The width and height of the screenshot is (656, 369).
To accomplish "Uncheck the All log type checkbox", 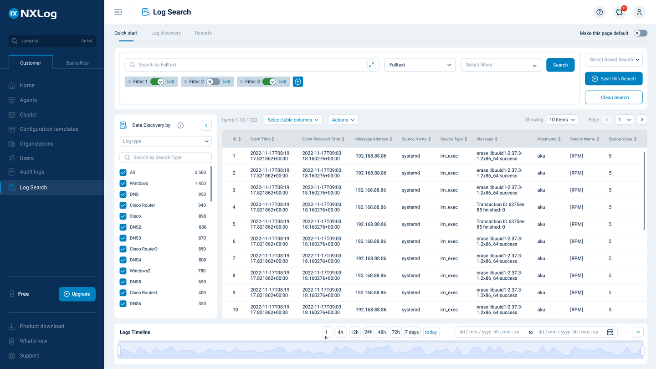I will [x=123, y=172].
